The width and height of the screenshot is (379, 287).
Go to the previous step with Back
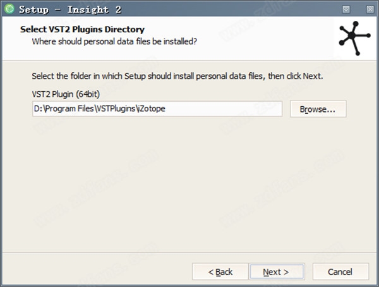[x=220, y=272]
